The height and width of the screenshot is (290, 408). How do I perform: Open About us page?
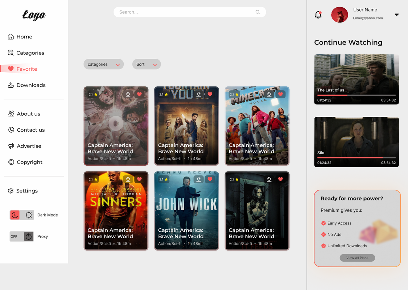point(24,114)
